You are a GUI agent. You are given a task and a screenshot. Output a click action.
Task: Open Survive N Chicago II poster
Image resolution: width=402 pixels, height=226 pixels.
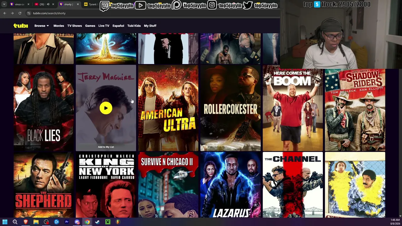pyautogui.click(x=168, y=185)
